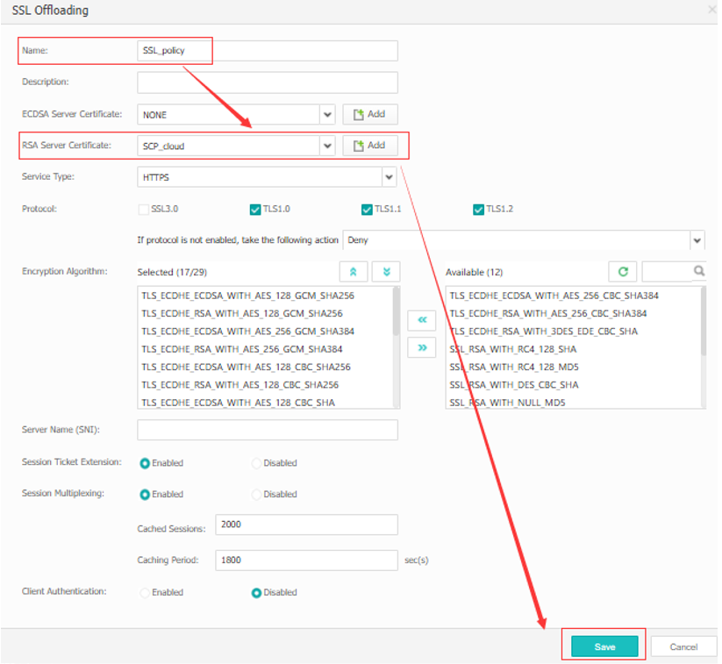Screen dimensions: 722x664
Task: Click the Name input field
Action: 268,51
